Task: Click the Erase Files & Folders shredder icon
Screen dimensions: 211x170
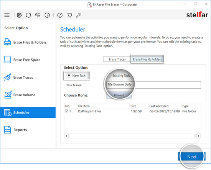Action: tap(7, 42)
